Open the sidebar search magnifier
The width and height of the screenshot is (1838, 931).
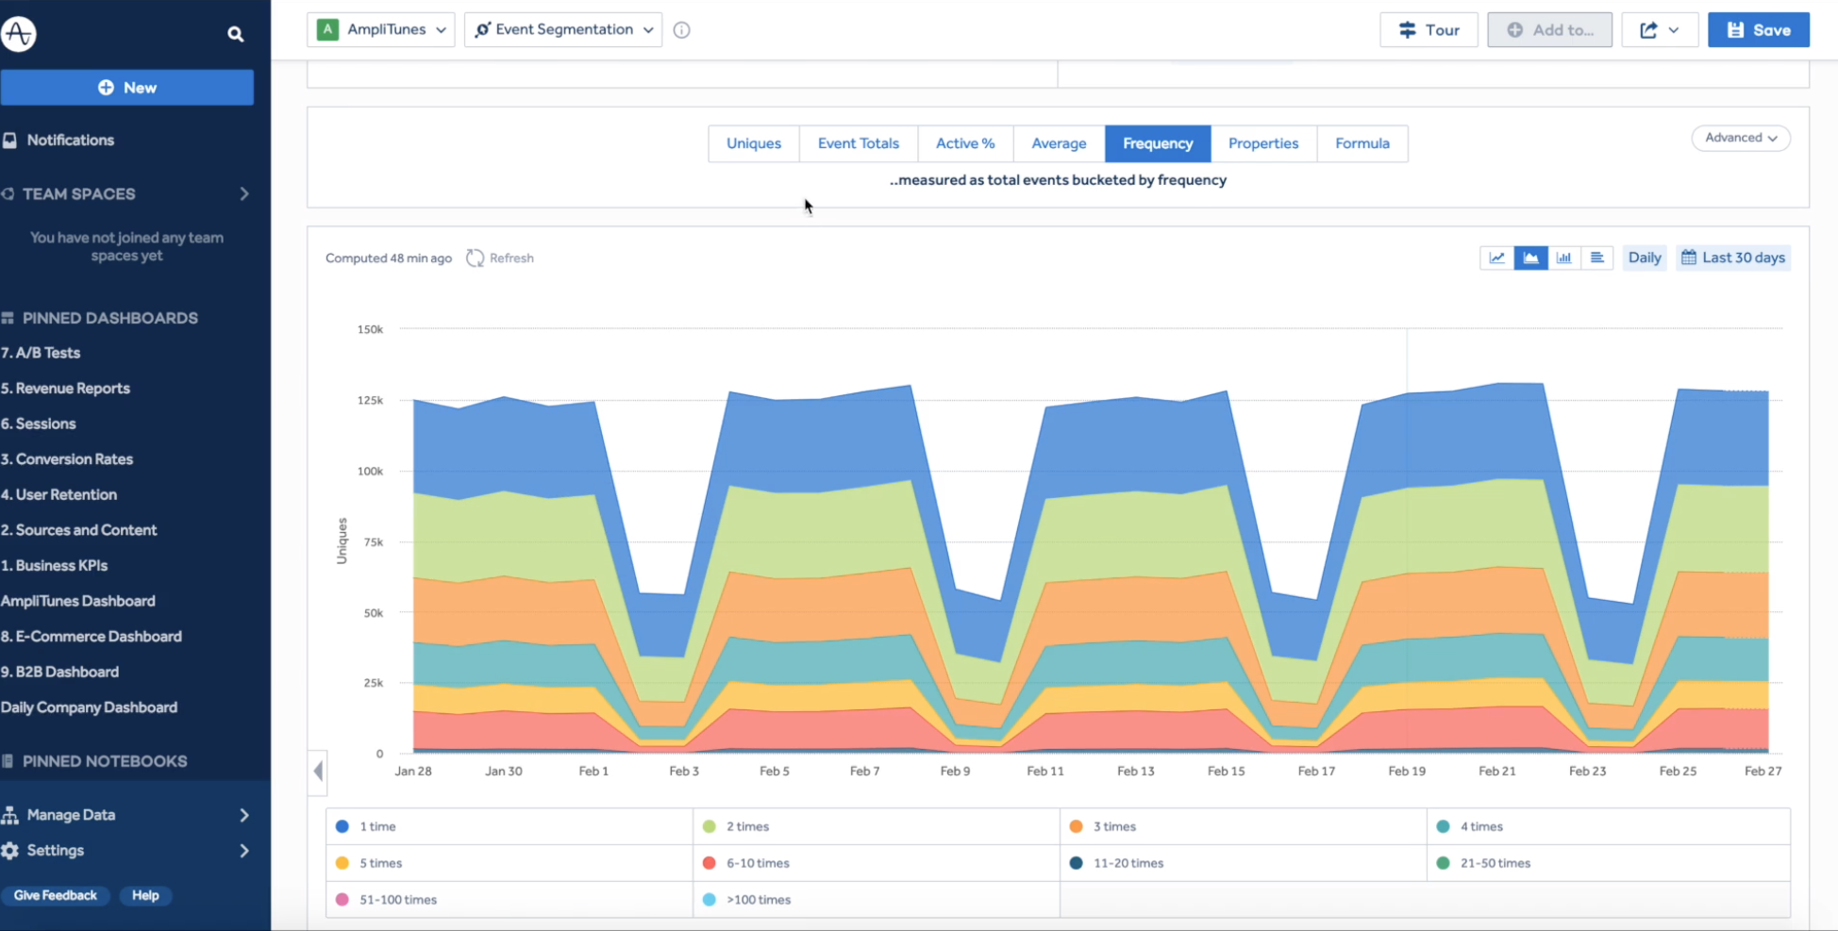coord(235,34)
